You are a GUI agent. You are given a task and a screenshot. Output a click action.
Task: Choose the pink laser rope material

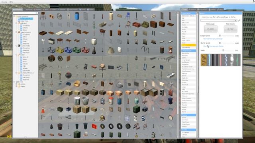pyautogui.click(x=220, y=60)
